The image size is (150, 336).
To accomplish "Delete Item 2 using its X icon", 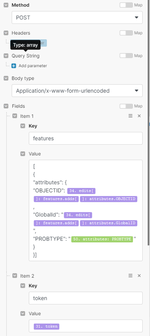I will coord(139,276).
